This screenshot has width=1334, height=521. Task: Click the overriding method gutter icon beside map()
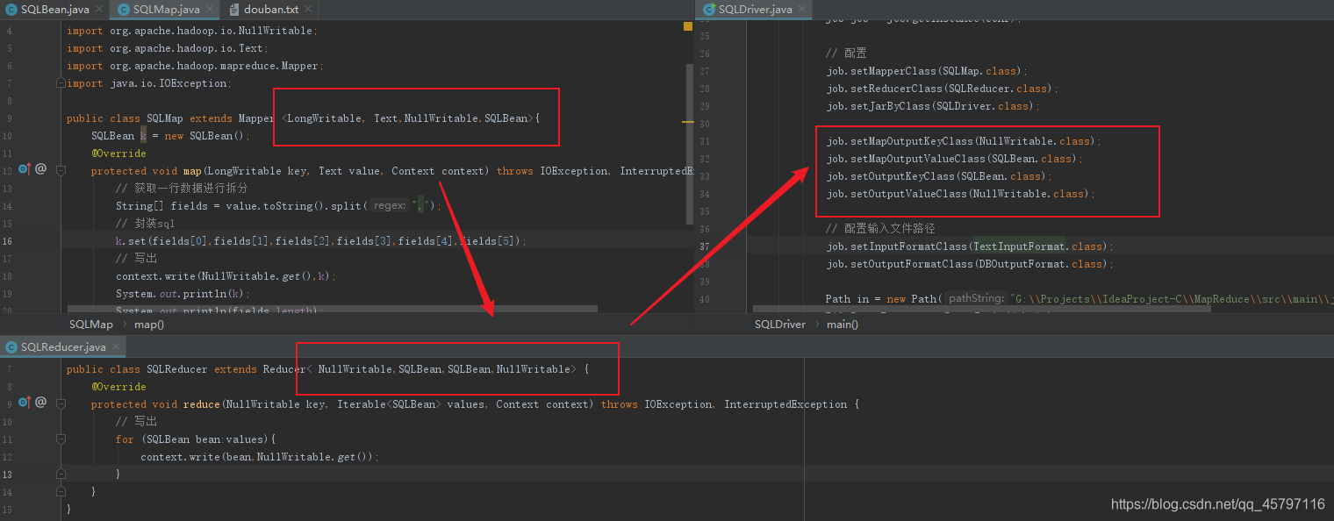(25, 168)
